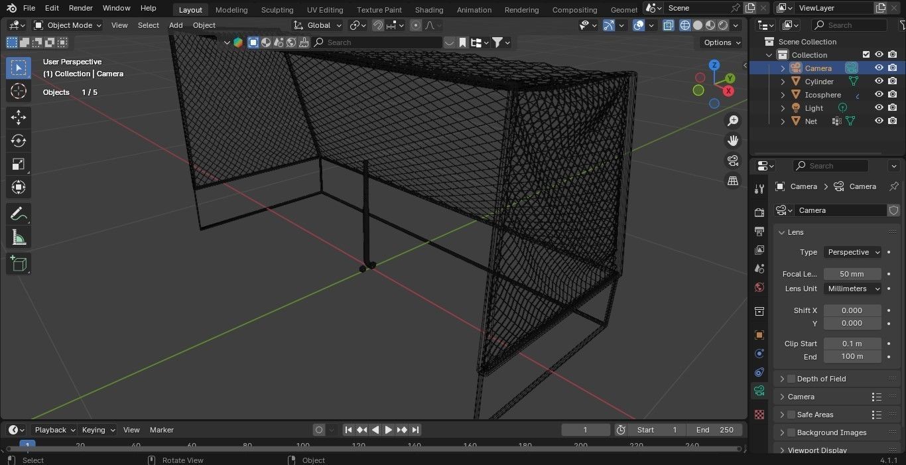Open the Edit menu

(x=52, y=8)
